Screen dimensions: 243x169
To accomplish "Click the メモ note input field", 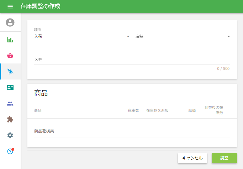I will tap(132, 60).
